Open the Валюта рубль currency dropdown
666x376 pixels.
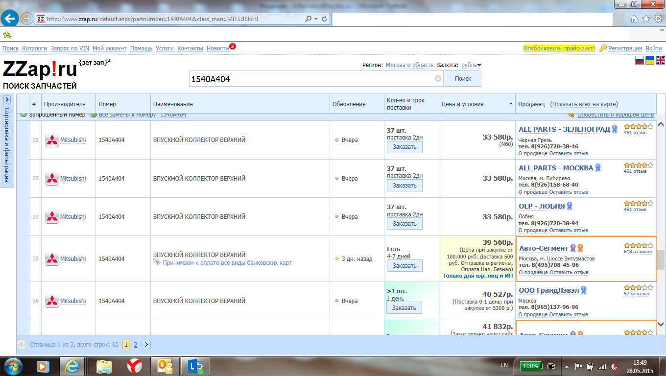coord(471,65)
